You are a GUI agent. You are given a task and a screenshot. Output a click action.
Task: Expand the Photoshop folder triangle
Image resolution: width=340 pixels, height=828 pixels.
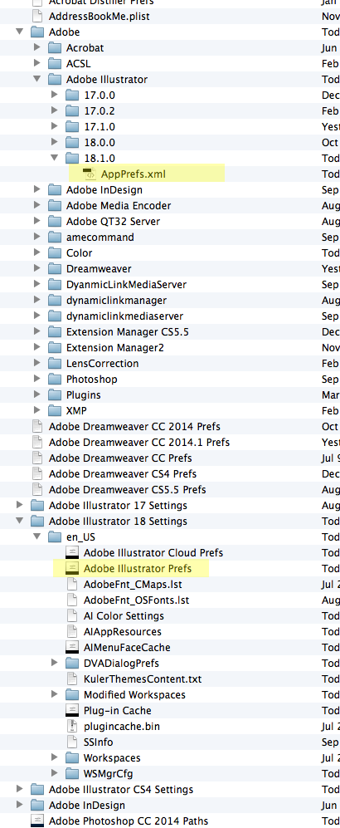36,379
